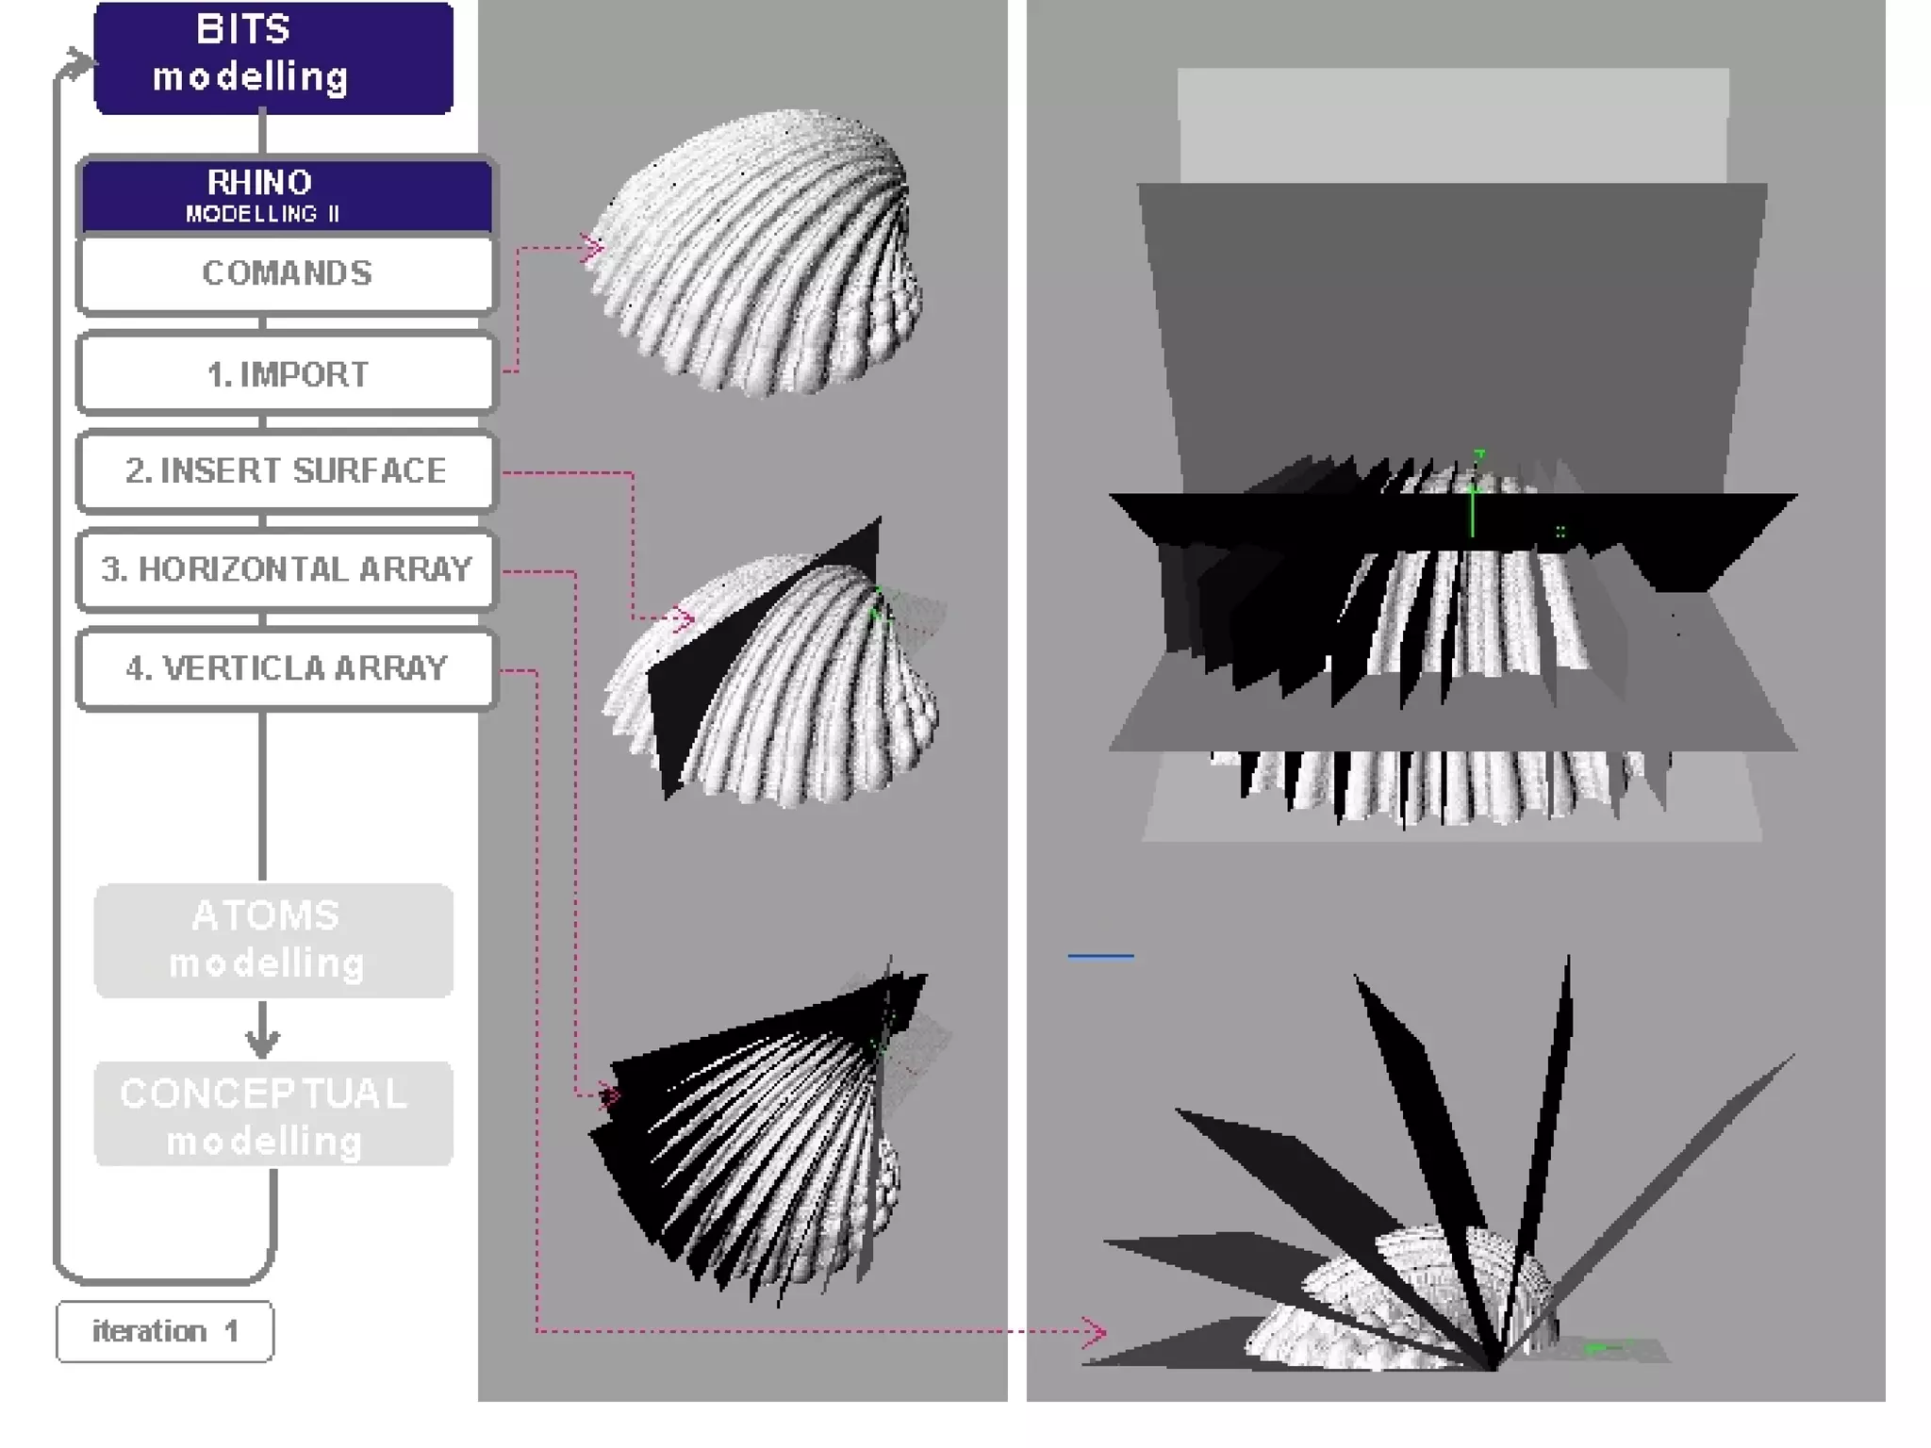
Task: Select step 4. VERTICLA ARRAY
Action: coord(287,668)
